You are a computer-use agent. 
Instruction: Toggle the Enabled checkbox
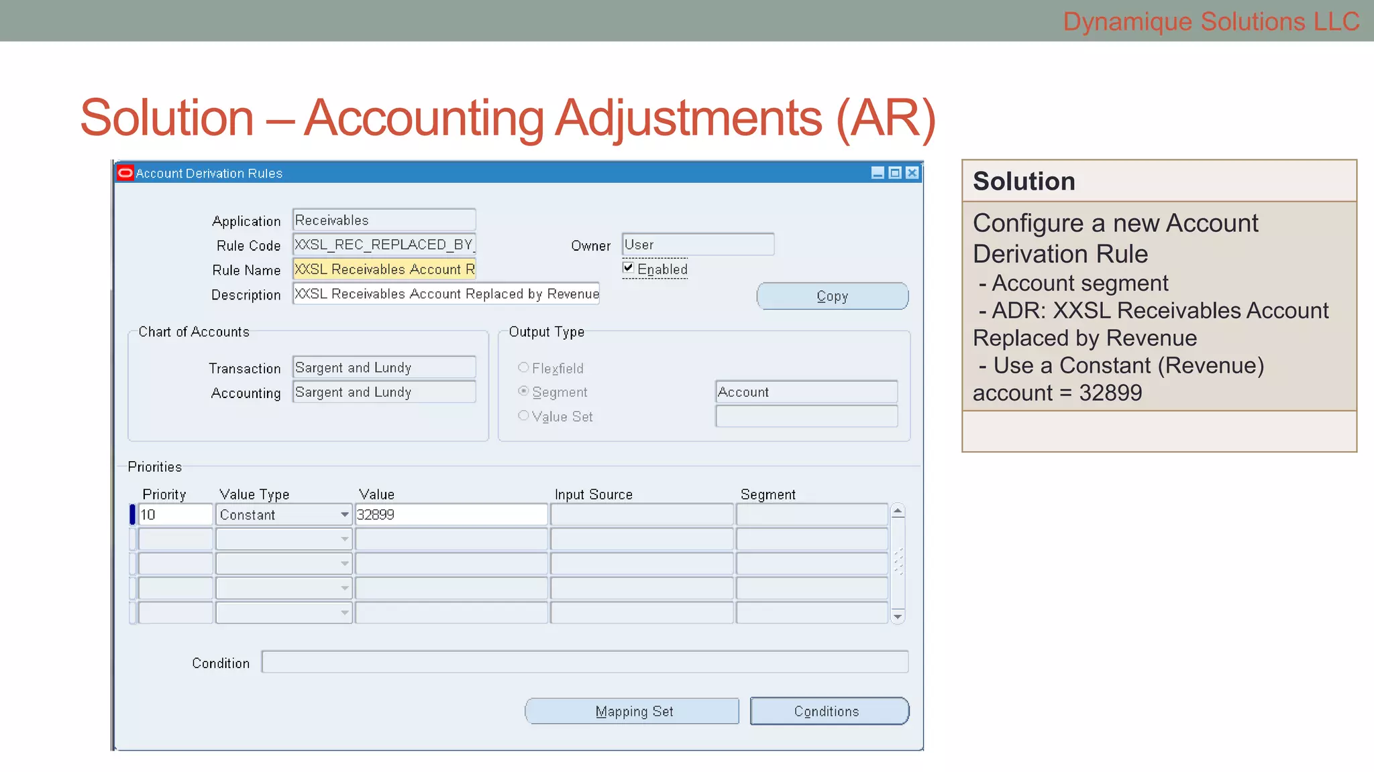tap(628, 268)
